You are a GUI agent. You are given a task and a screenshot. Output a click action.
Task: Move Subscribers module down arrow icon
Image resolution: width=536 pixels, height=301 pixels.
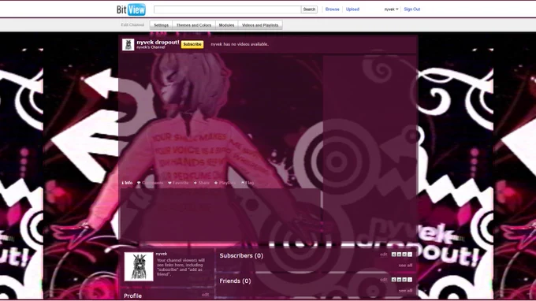click(x=404, y=255)
